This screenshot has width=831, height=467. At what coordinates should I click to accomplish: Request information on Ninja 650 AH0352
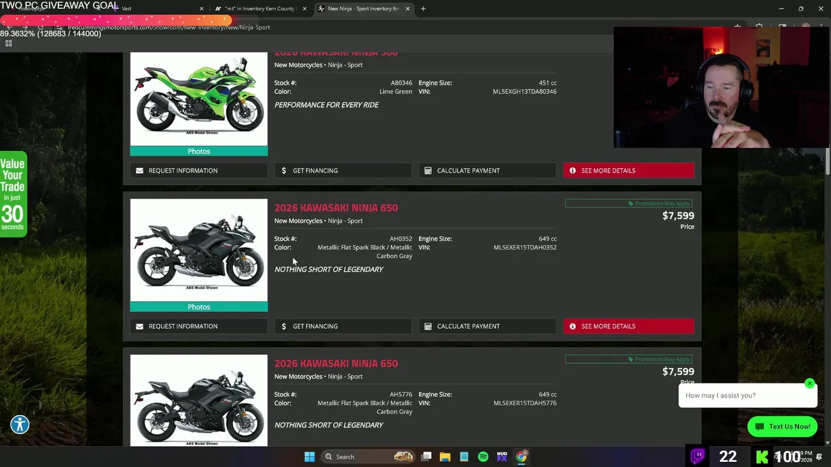199,326
